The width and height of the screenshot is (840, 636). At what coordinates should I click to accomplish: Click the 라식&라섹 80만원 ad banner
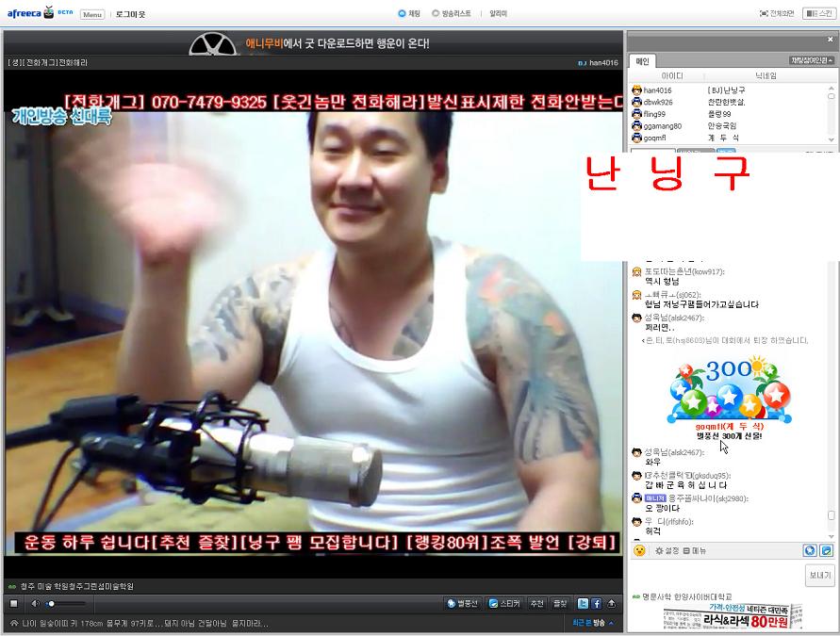(x=733, y=617)
